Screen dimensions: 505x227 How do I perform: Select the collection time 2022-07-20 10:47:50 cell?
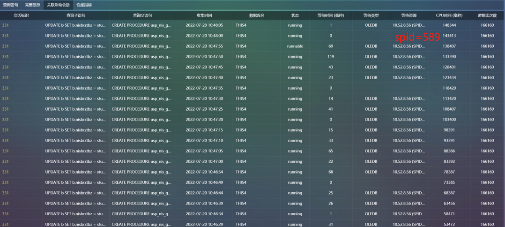point(204,57)
